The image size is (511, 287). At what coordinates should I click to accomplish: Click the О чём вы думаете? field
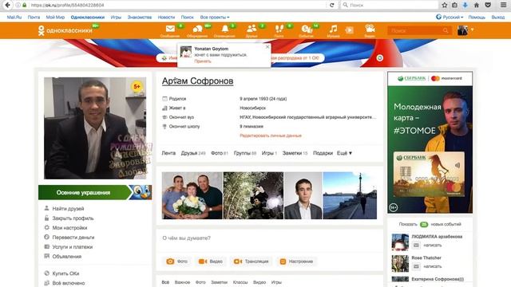(270, 238)
